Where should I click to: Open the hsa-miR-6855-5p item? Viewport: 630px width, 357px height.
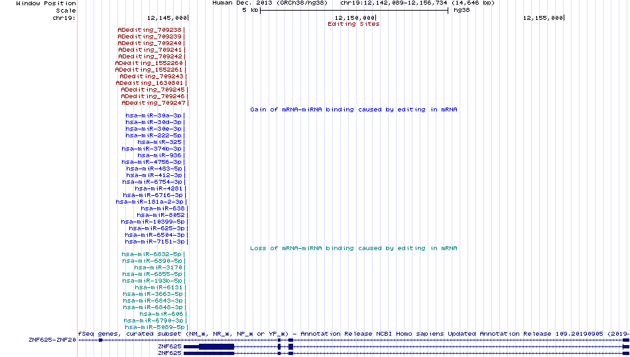(x=152, y=274)
